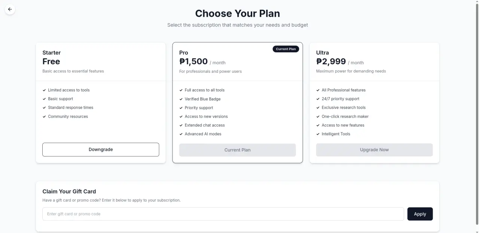Click checkmark beside Verified Blue Badge
This screenshot has height=233, width=479.
pyautogui.click(x=181, y=99)
